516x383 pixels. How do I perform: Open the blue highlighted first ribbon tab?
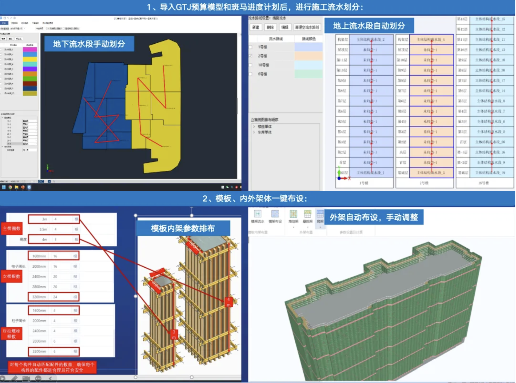[4, 23]
